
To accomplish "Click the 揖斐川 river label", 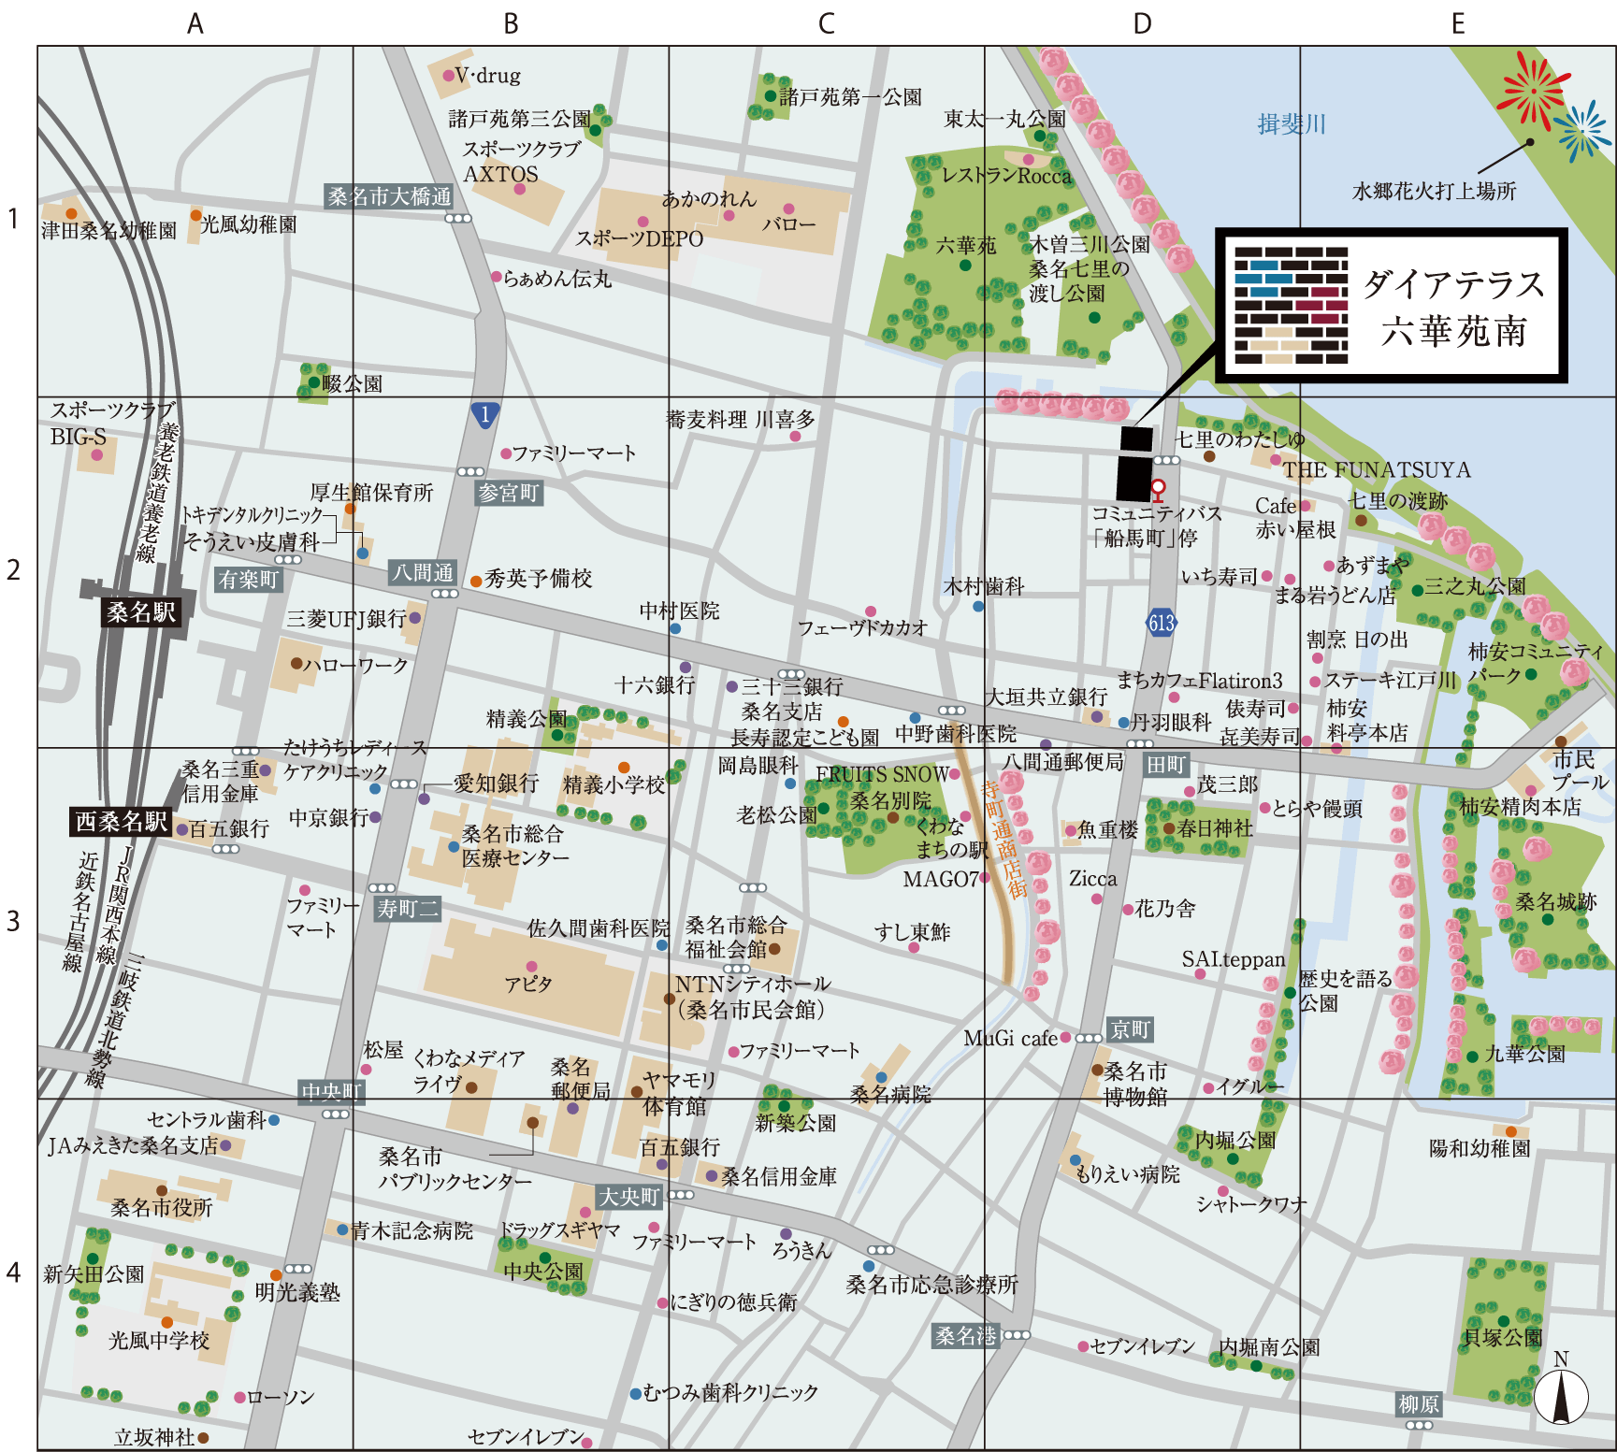I will 1292,123.
